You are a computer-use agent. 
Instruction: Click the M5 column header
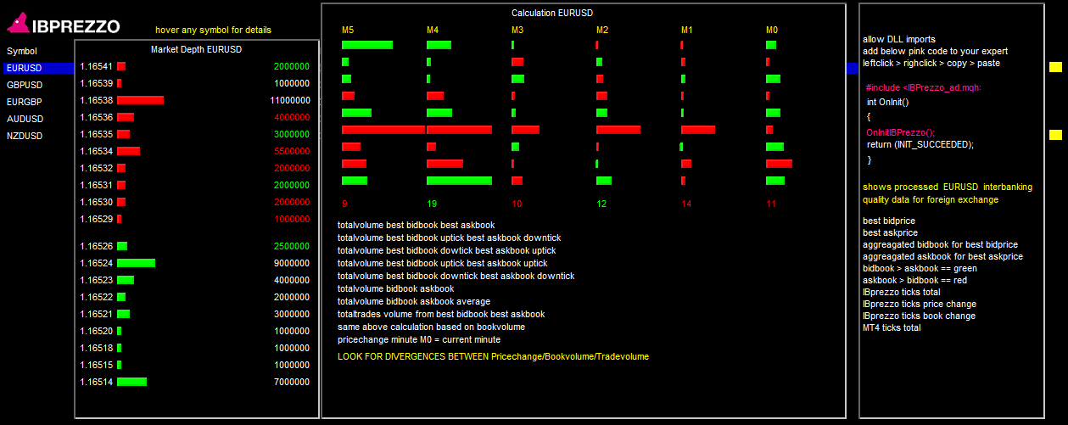pos(348,31)
